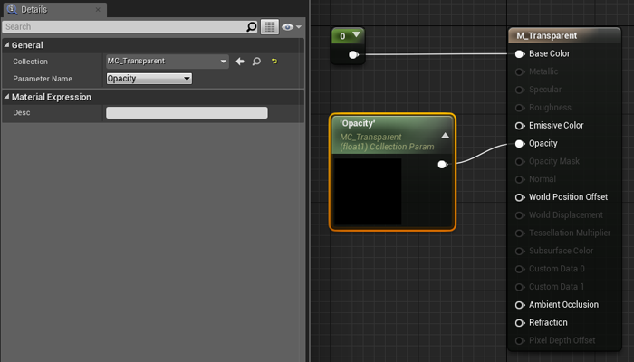The image size is (634, 362).
Task: Click the constant node's 0 value label
Action: point(342,36)
